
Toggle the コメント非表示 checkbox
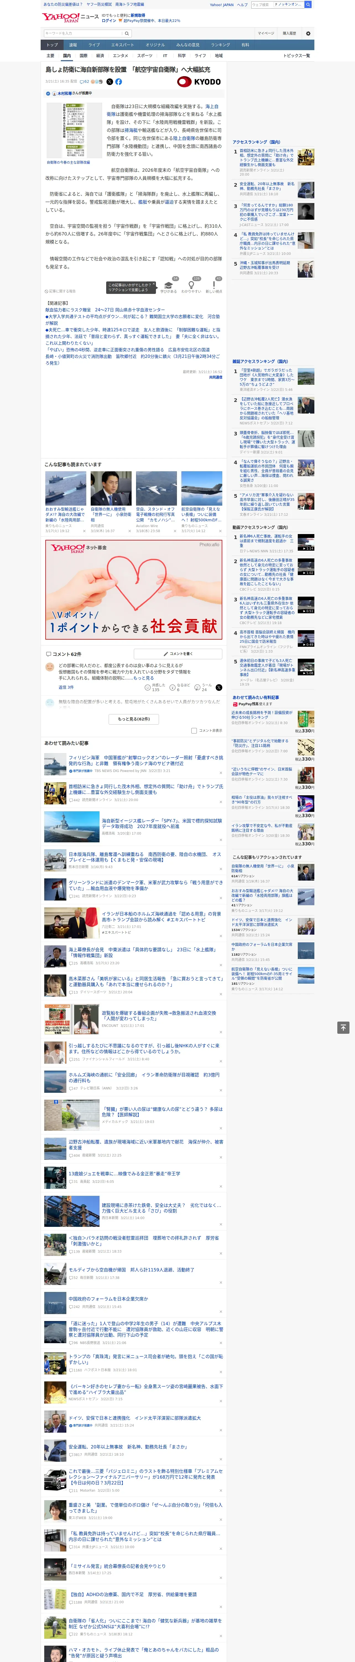pyautogui.click(x=194, y=731)
